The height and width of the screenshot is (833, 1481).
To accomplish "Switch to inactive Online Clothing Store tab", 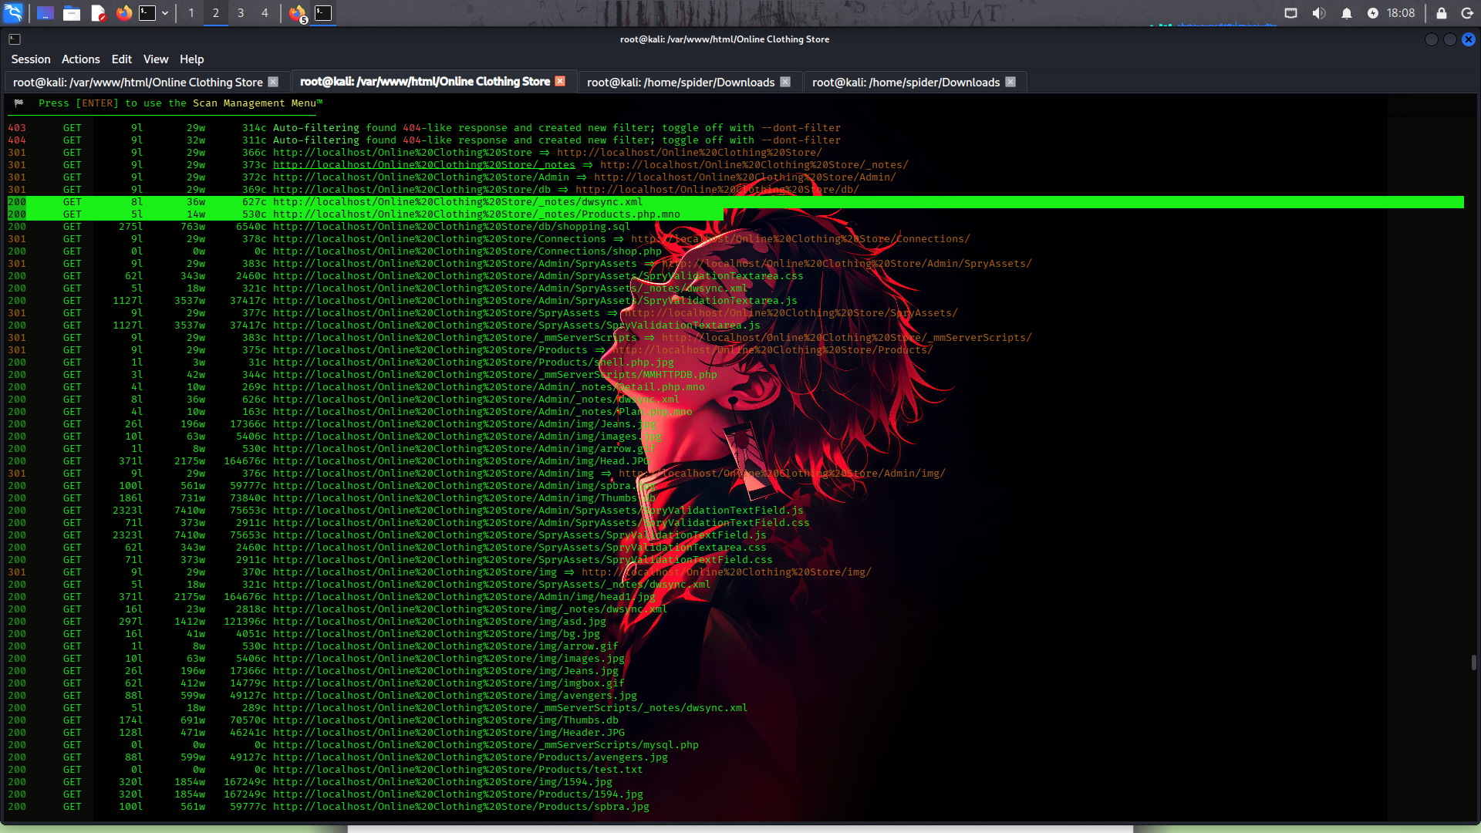I will [x=138, y=82].
